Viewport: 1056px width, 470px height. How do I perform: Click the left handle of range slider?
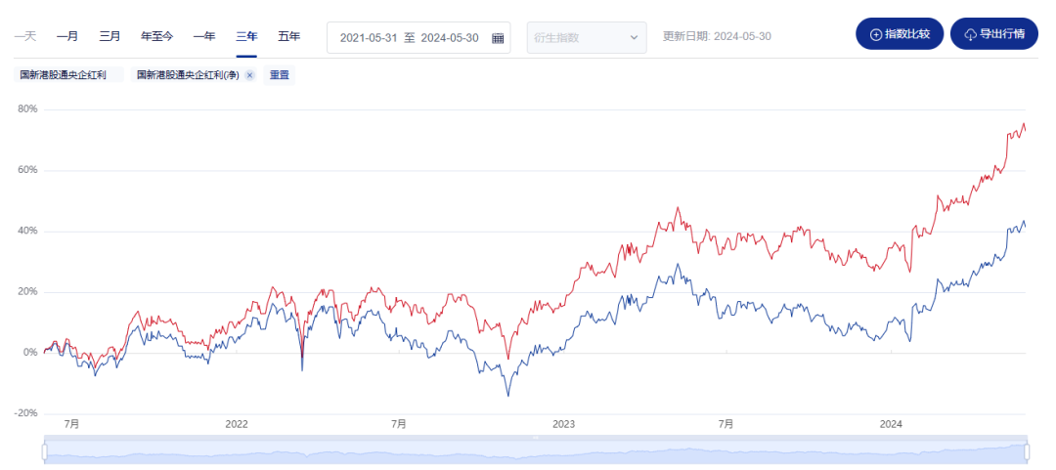pos(44,450)
